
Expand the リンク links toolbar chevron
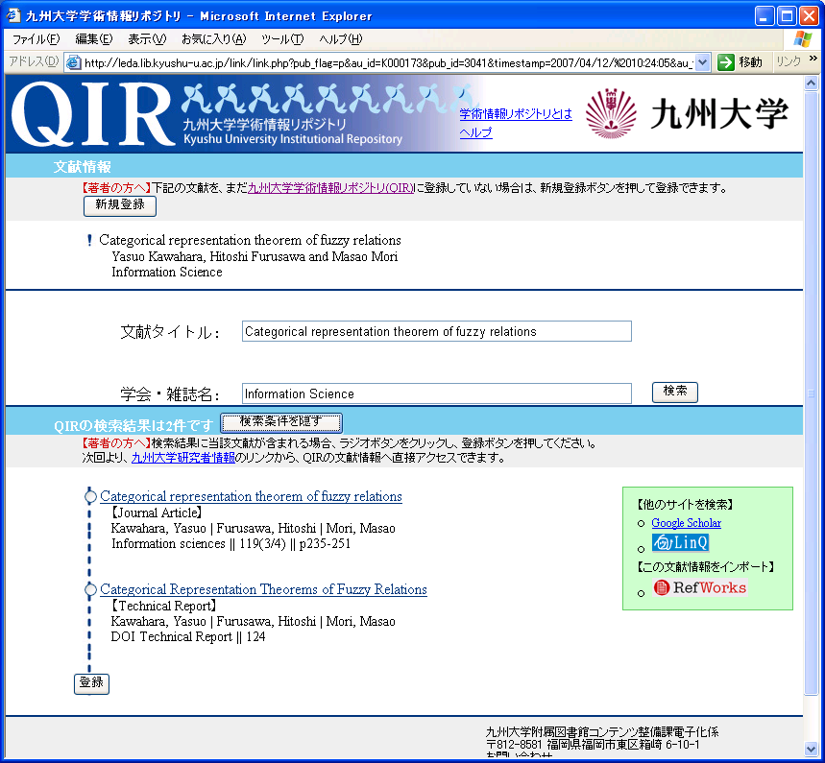pyautogui.click(x=812, y=61)
